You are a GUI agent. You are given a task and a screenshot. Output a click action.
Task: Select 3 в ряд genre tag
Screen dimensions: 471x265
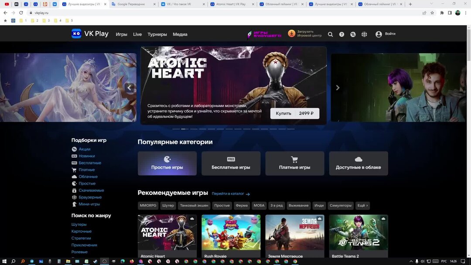(x=276, y=206)
